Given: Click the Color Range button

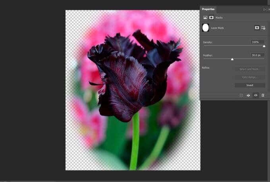Looking at the screenshot, I should (x=250, y=77).
